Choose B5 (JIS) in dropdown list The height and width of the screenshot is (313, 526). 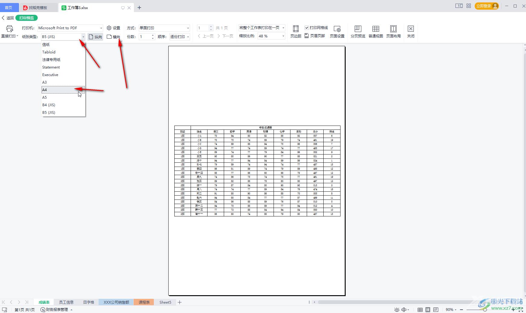click(63, 112)
